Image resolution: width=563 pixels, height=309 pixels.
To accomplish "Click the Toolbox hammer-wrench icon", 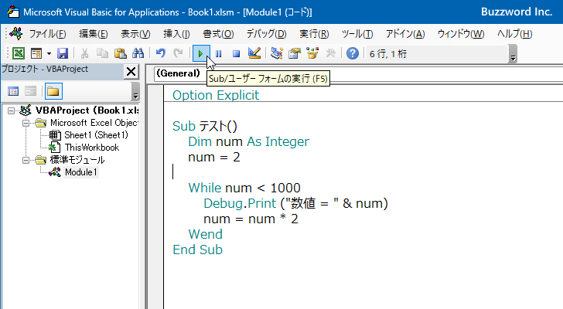I will coord(330,54).
